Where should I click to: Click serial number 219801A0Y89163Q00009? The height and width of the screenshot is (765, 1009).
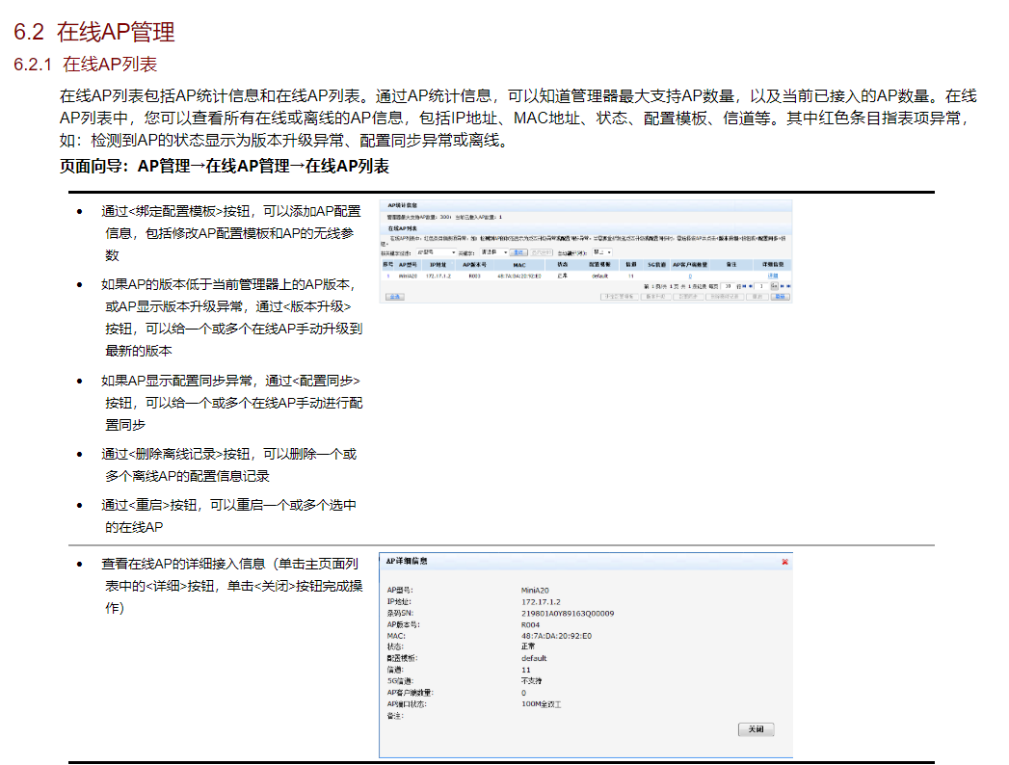pos(568,613)
